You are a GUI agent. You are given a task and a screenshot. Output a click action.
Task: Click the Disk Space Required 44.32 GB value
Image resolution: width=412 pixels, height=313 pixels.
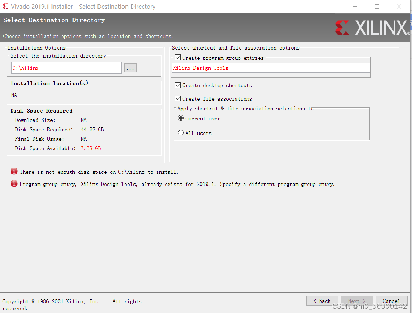click(x=92, y=129)
